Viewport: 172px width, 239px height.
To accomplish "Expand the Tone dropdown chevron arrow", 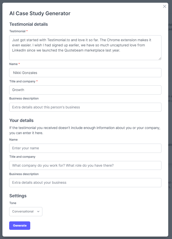I will pos(38,212).
